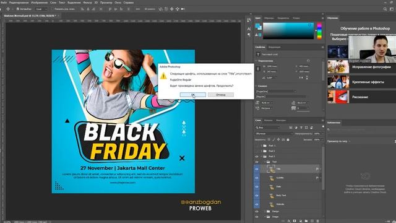Hide the Website layer

[257, 204]
